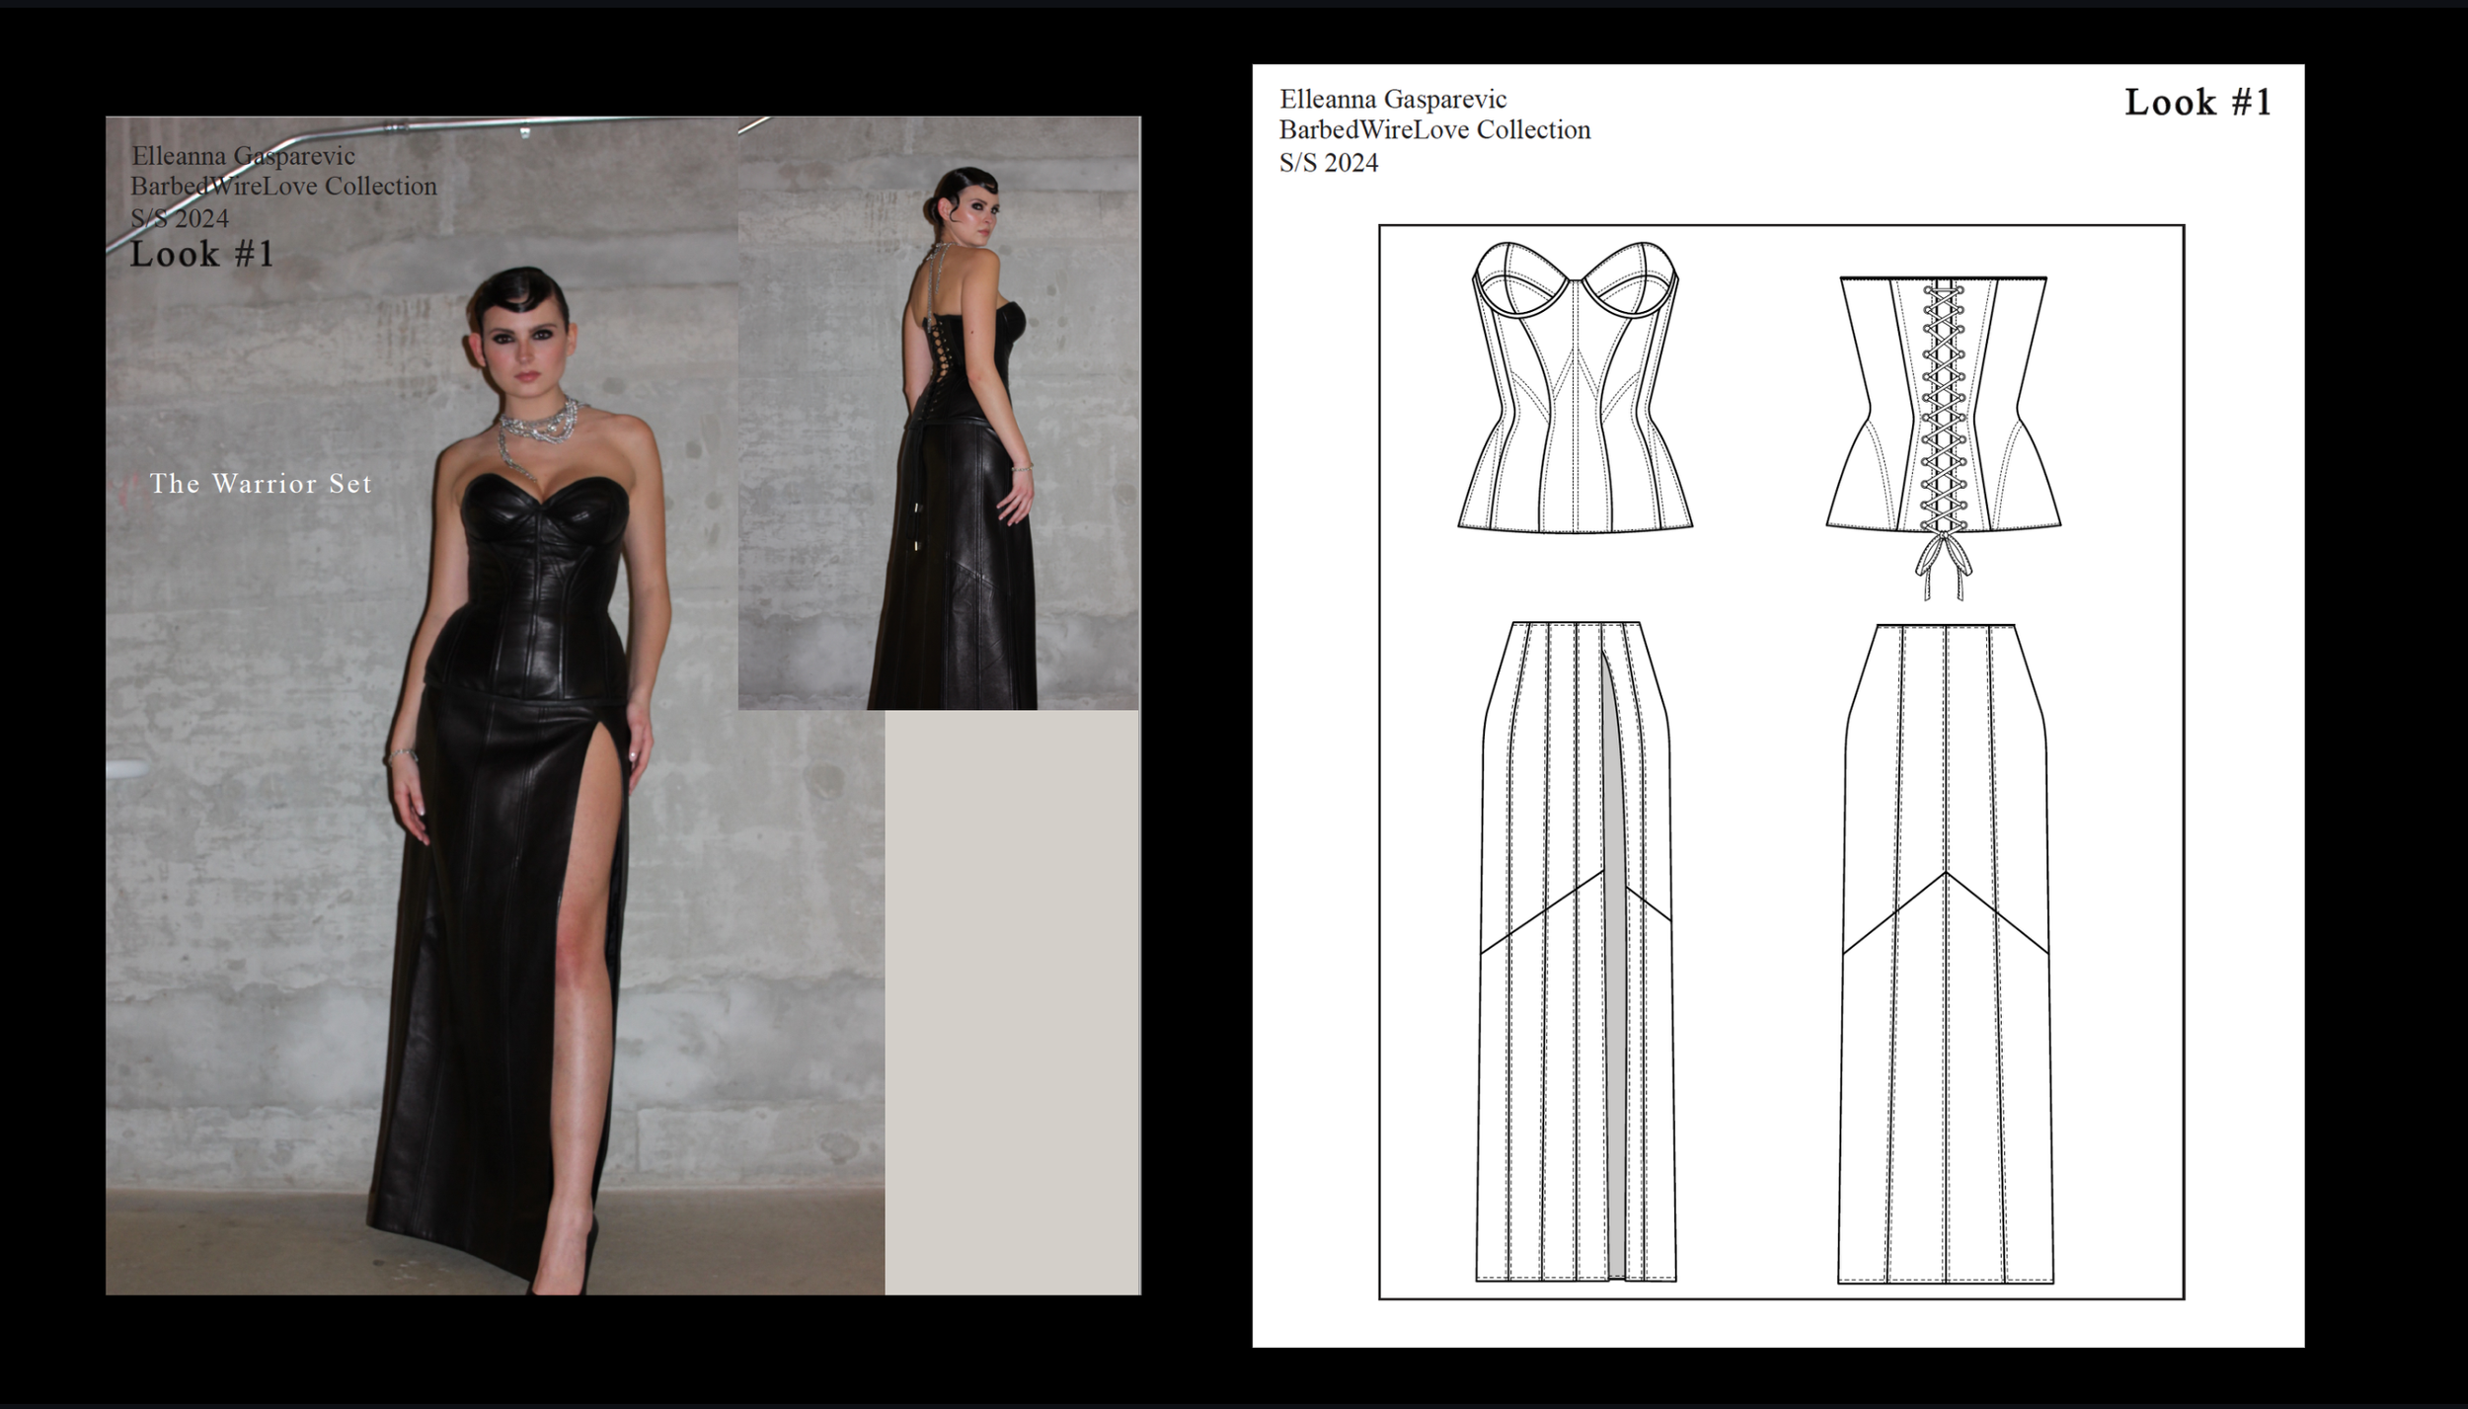This screenshot has height=1409, width=2468.
Task: Click the criss-cross lacing on corset back sketch
Action: pyautogui.click(x=1943, y=405)
